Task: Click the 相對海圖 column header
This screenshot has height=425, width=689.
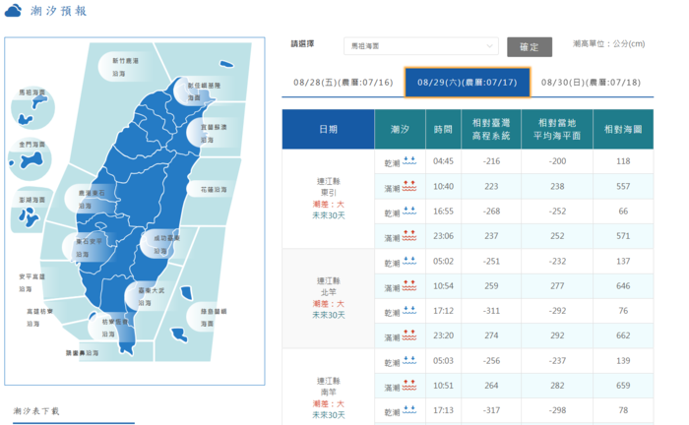Action: [x=623, y=129]
